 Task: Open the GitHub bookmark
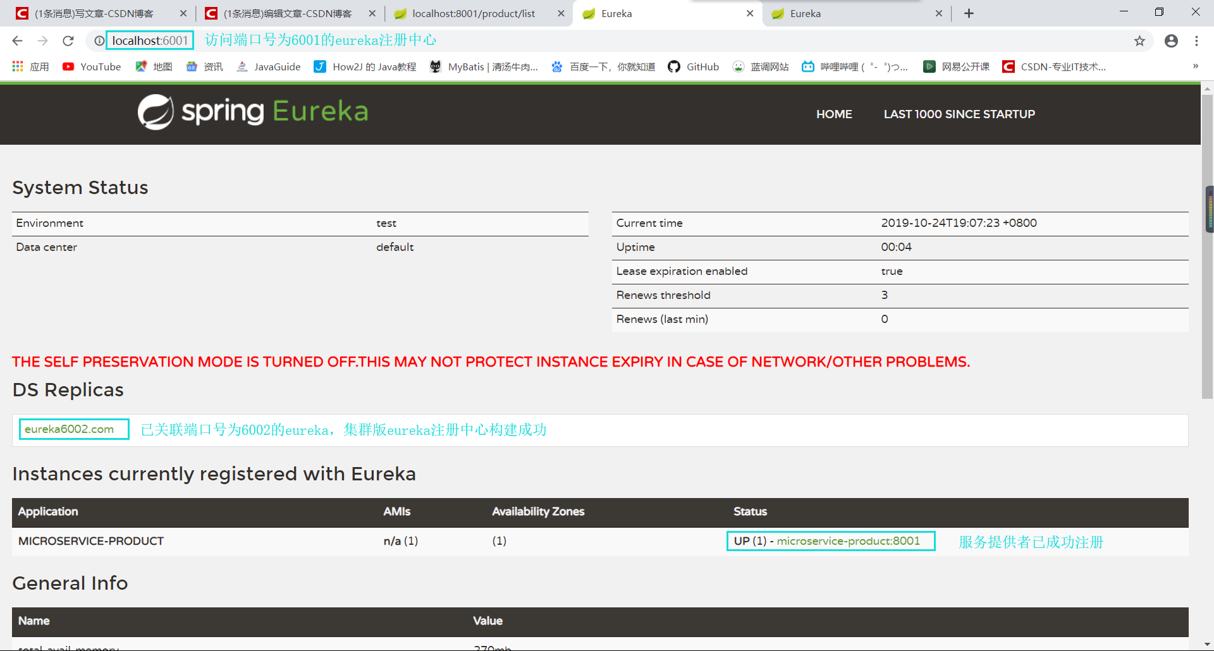pyautogui.click(x=694, y=66)
